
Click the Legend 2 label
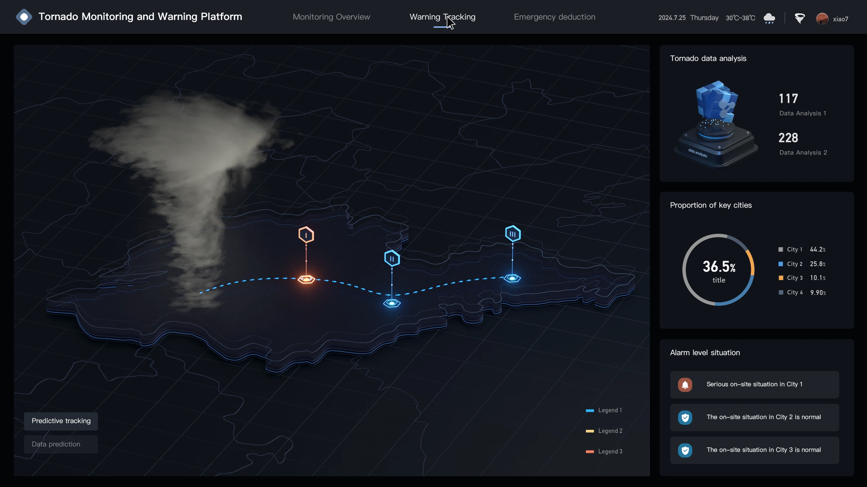(610, 431)
